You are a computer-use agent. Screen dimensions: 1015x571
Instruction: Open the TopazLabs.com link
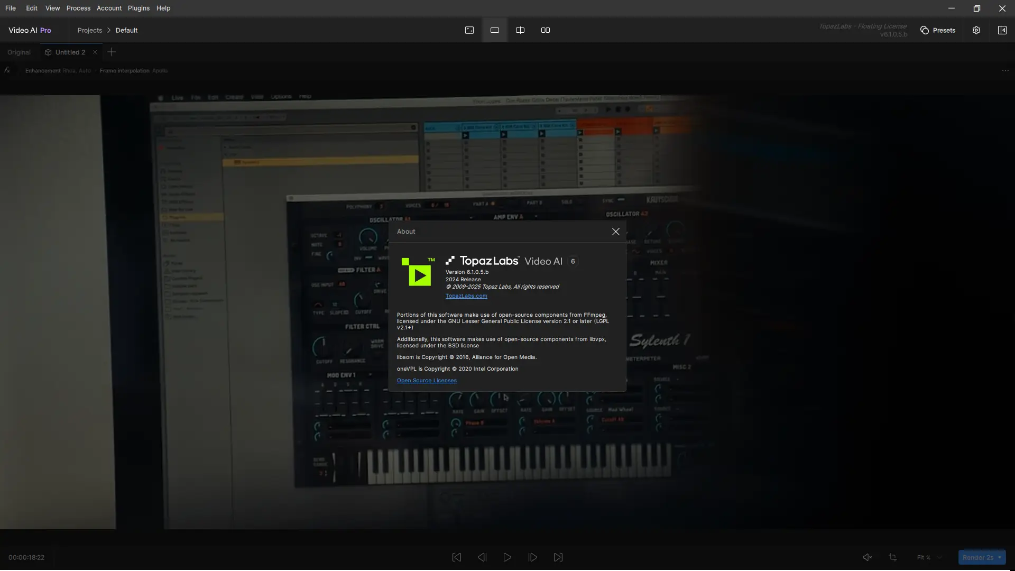point(466,296)
